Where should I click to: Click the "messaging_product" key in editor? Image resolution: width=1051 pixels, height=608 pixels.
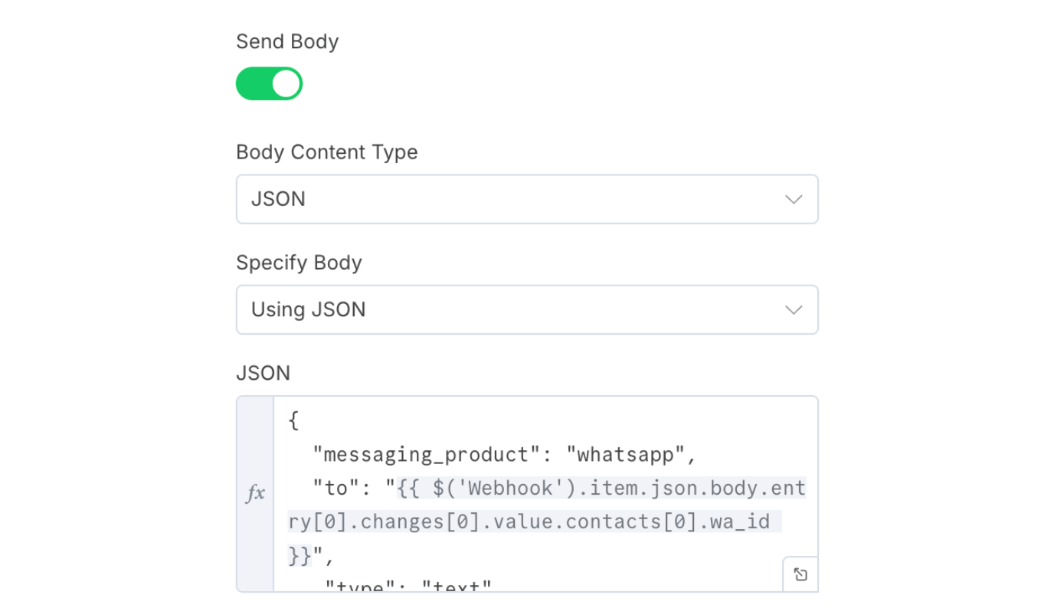(x=421, y=455)
